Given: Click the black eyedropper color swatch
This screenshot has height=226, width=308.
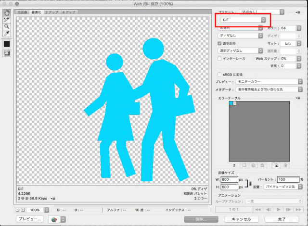Looking at the screenshot, I should [7, 44].
